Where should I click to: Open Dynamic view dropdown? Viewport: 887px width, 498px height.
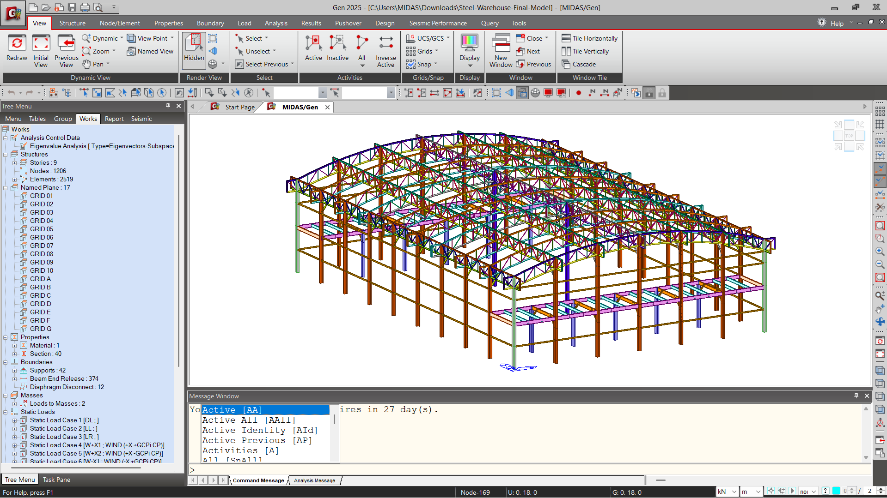[x=103, y=38]
